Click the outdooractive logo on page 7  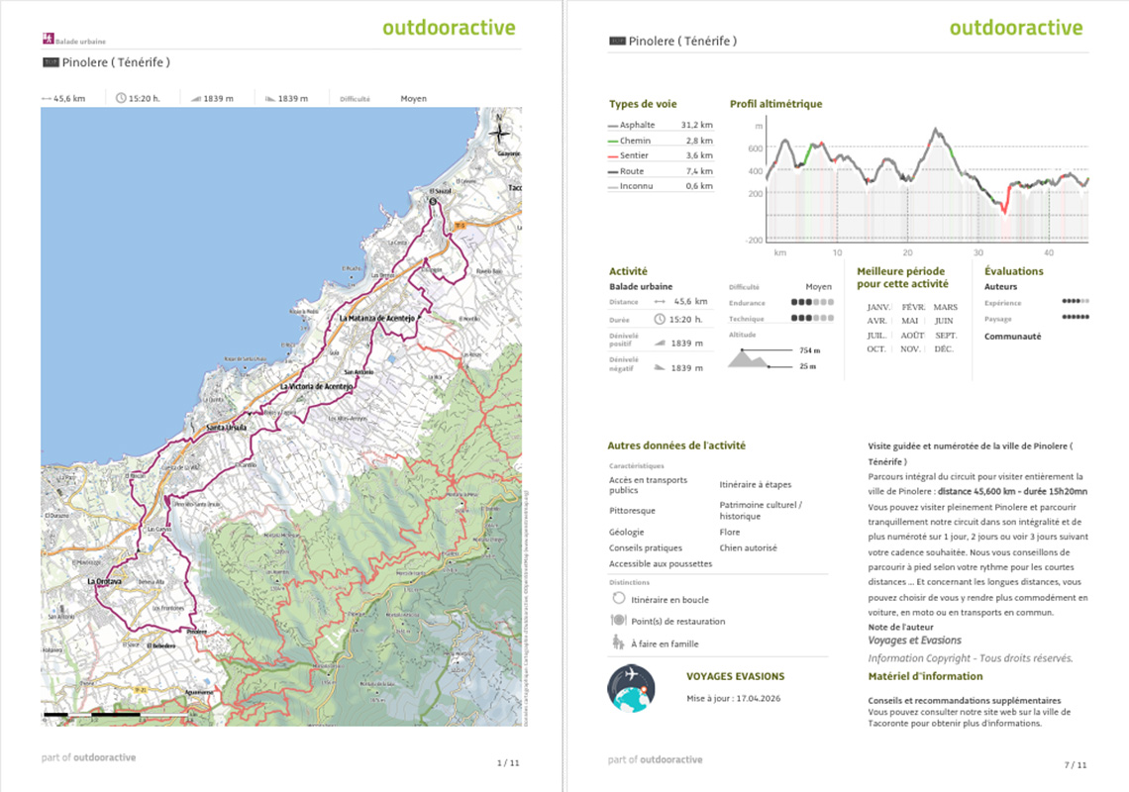[1016, 28]
